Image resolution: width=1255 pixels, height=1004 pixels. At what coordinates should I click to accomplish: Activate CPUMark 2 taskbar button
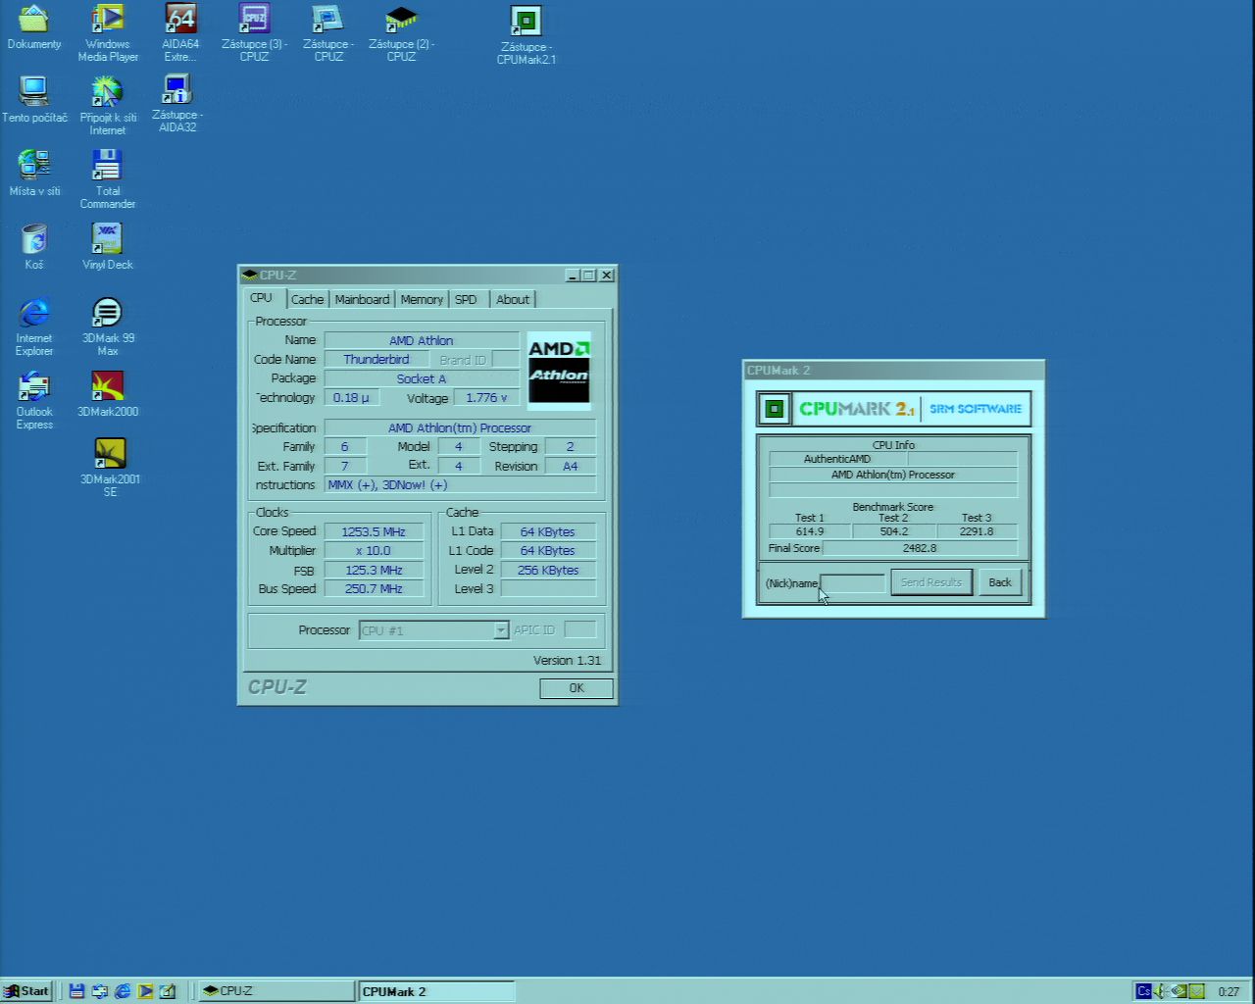click(436, 991)
